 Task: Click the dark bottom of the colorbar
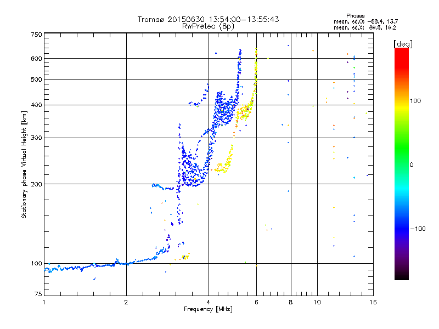(402, 274)
